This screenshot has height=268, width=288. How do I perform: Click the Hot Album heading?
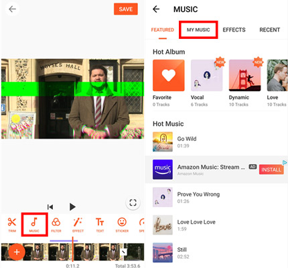tap(169, 52)
